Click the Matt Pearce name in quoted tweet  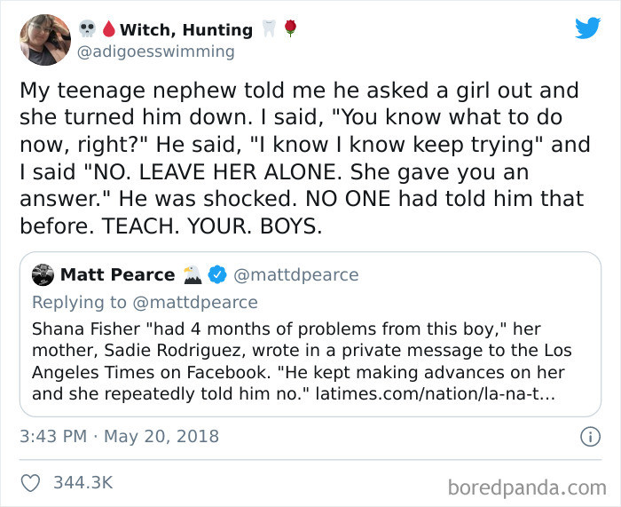click(x=117, y=274)
